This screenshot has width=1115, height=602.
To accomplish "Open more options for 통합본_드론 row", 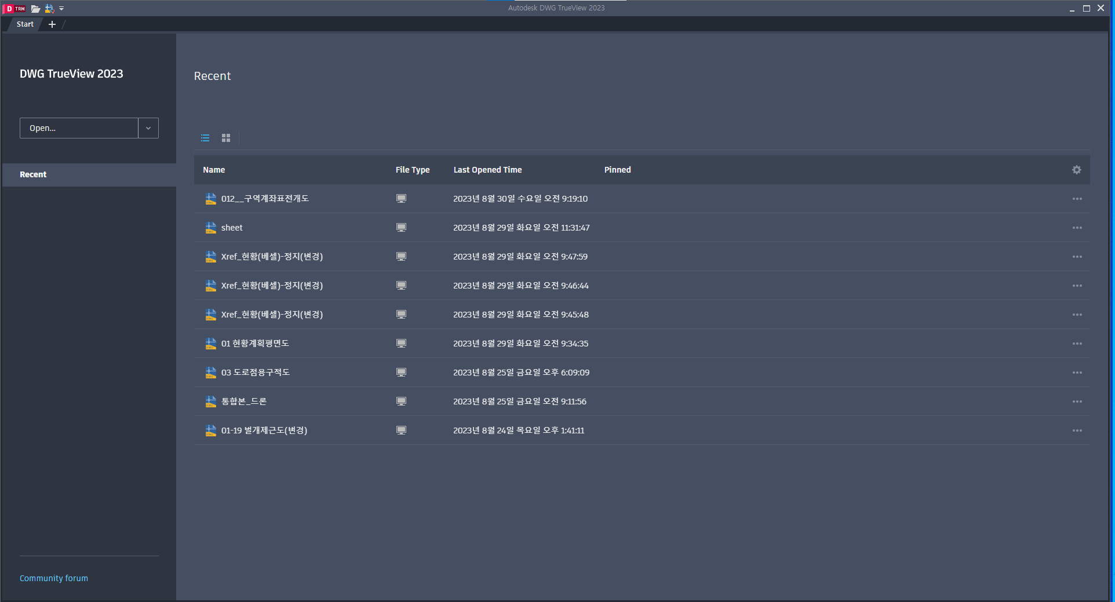I will tap(1077, 402).
